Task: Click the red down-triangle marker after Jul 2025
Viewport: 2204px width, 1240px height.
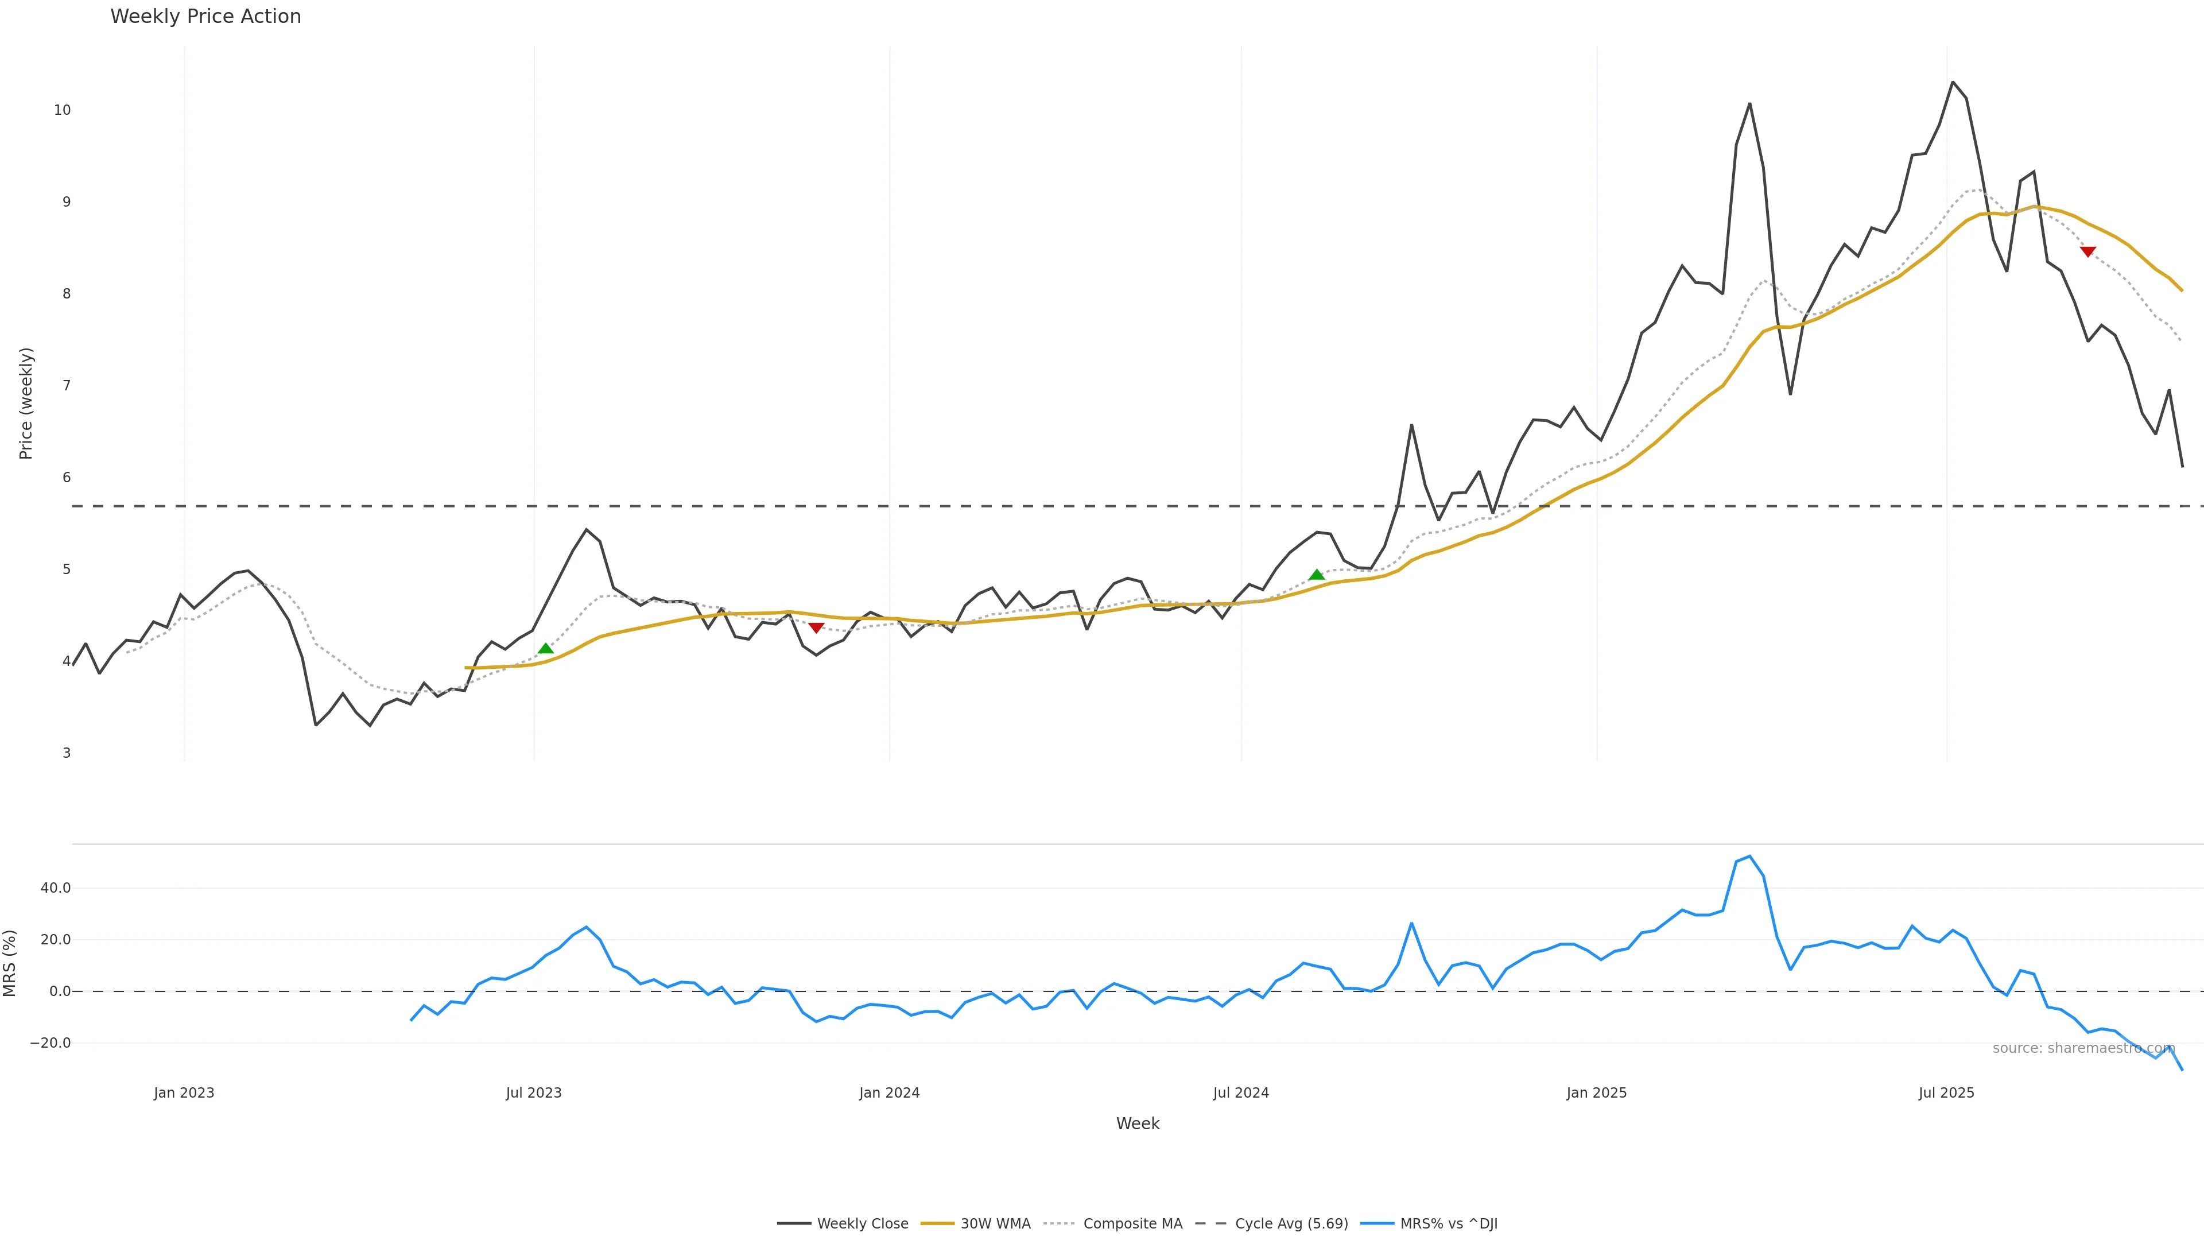Action: [x=2087, y=251]
